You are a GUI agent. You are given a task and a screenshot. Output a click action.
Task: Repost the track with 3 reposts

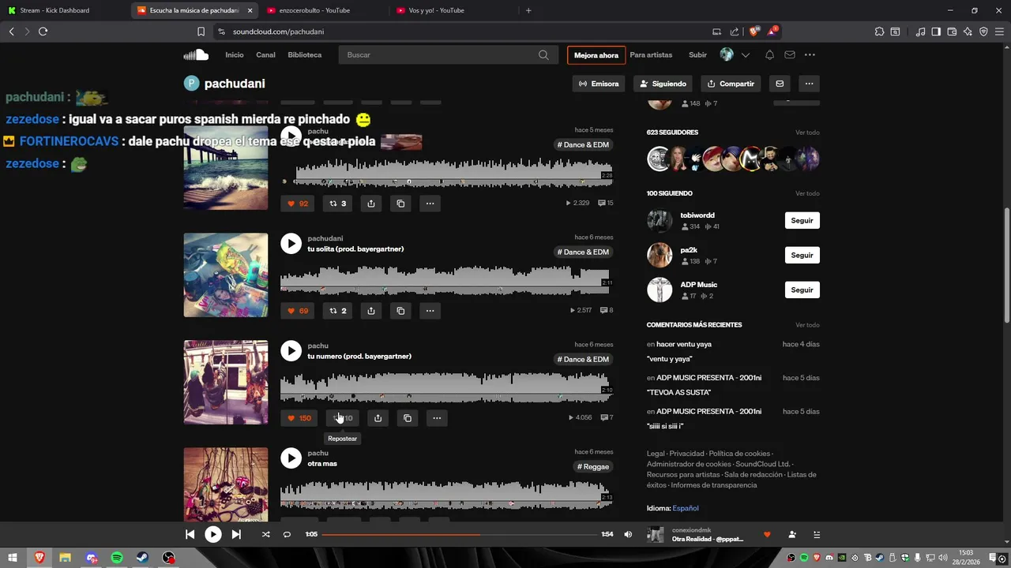[338, 204]
